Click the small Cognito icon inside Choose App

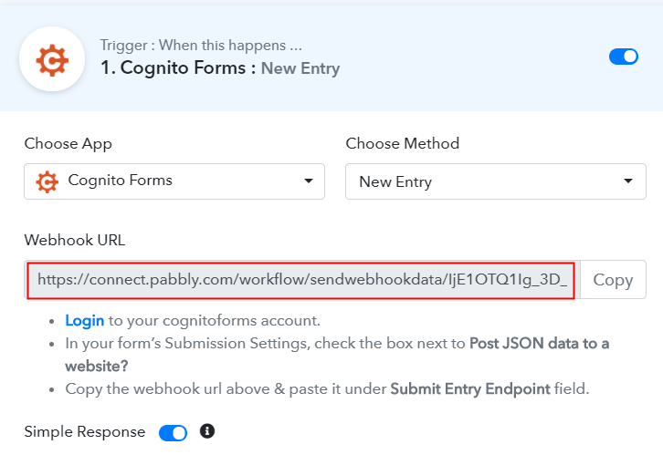[47, 181]
